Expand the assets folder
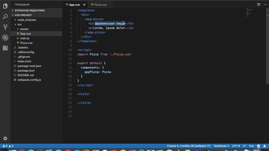Image resolution: width=269 pixels, height=151 pixels. pyautogui.click(x=37, y=29)
